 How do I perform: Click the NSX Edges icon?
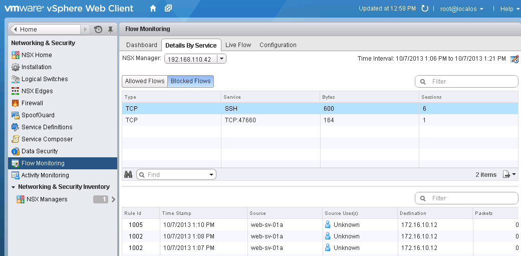pos(16,91)
